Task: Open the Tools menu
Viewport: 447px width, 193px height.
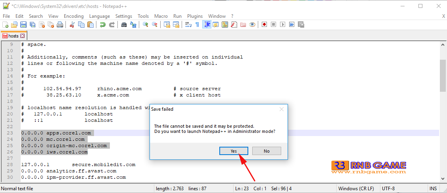Action: 143,16
